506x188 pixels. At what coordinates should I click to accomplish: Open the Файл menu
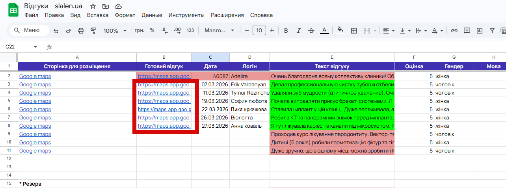tap(31, 15)
